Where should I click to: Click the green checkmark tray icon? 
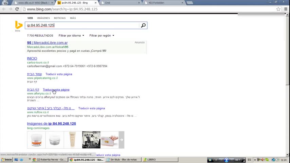(267, 160)
